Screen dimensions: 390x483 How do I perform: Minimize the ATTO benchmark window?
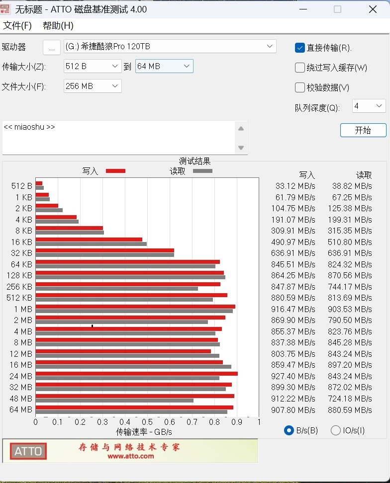303,9
